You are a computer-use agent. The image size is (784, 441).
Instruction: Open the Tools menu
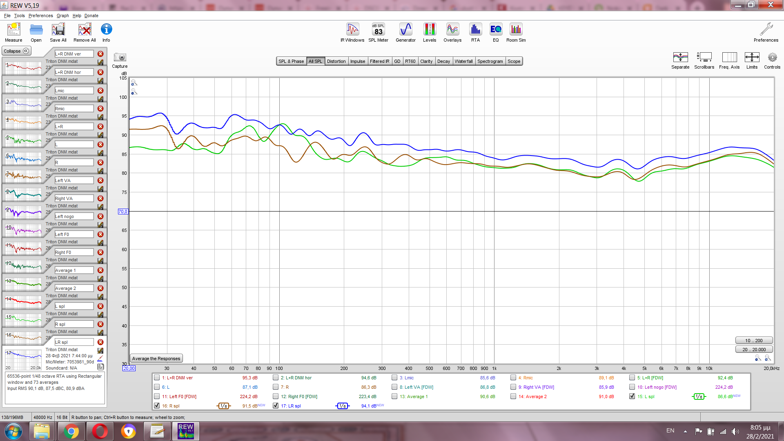click(x=20, y=16)
